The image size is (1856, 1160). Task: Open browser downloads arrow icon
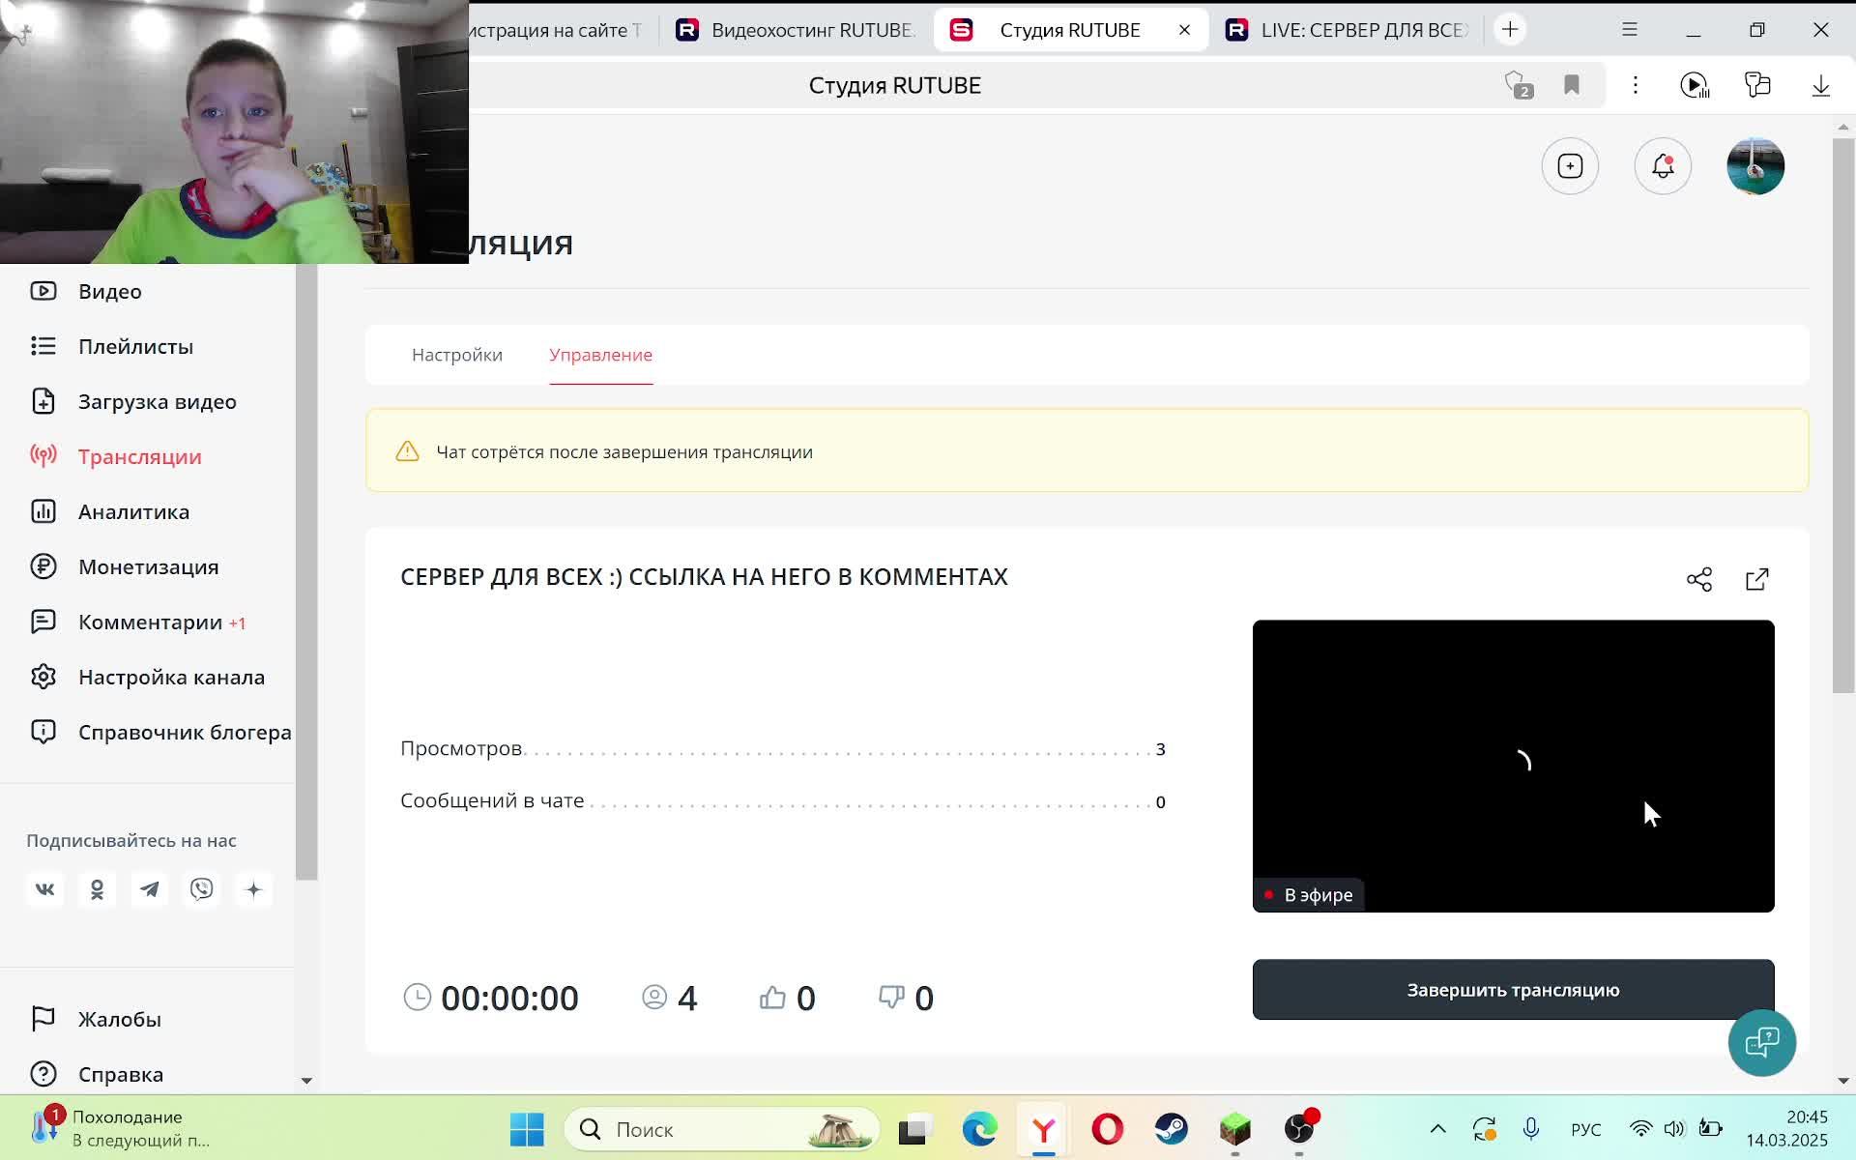tap(1820, 85)
